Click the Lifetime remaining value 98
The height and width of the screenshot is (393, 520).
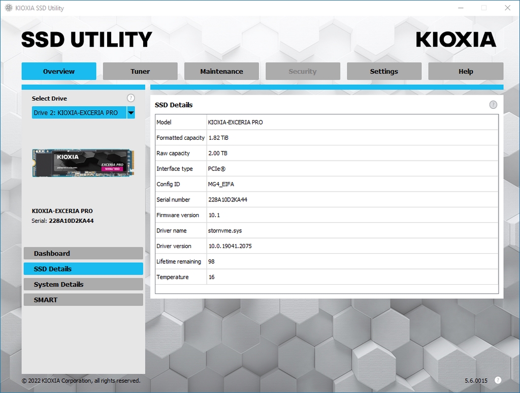point(211,261)
